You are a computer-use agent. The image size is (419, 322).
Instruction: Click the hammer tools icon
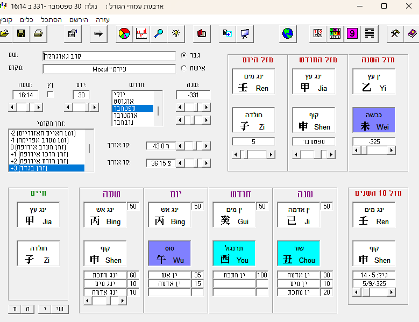(x=395, y=34)
